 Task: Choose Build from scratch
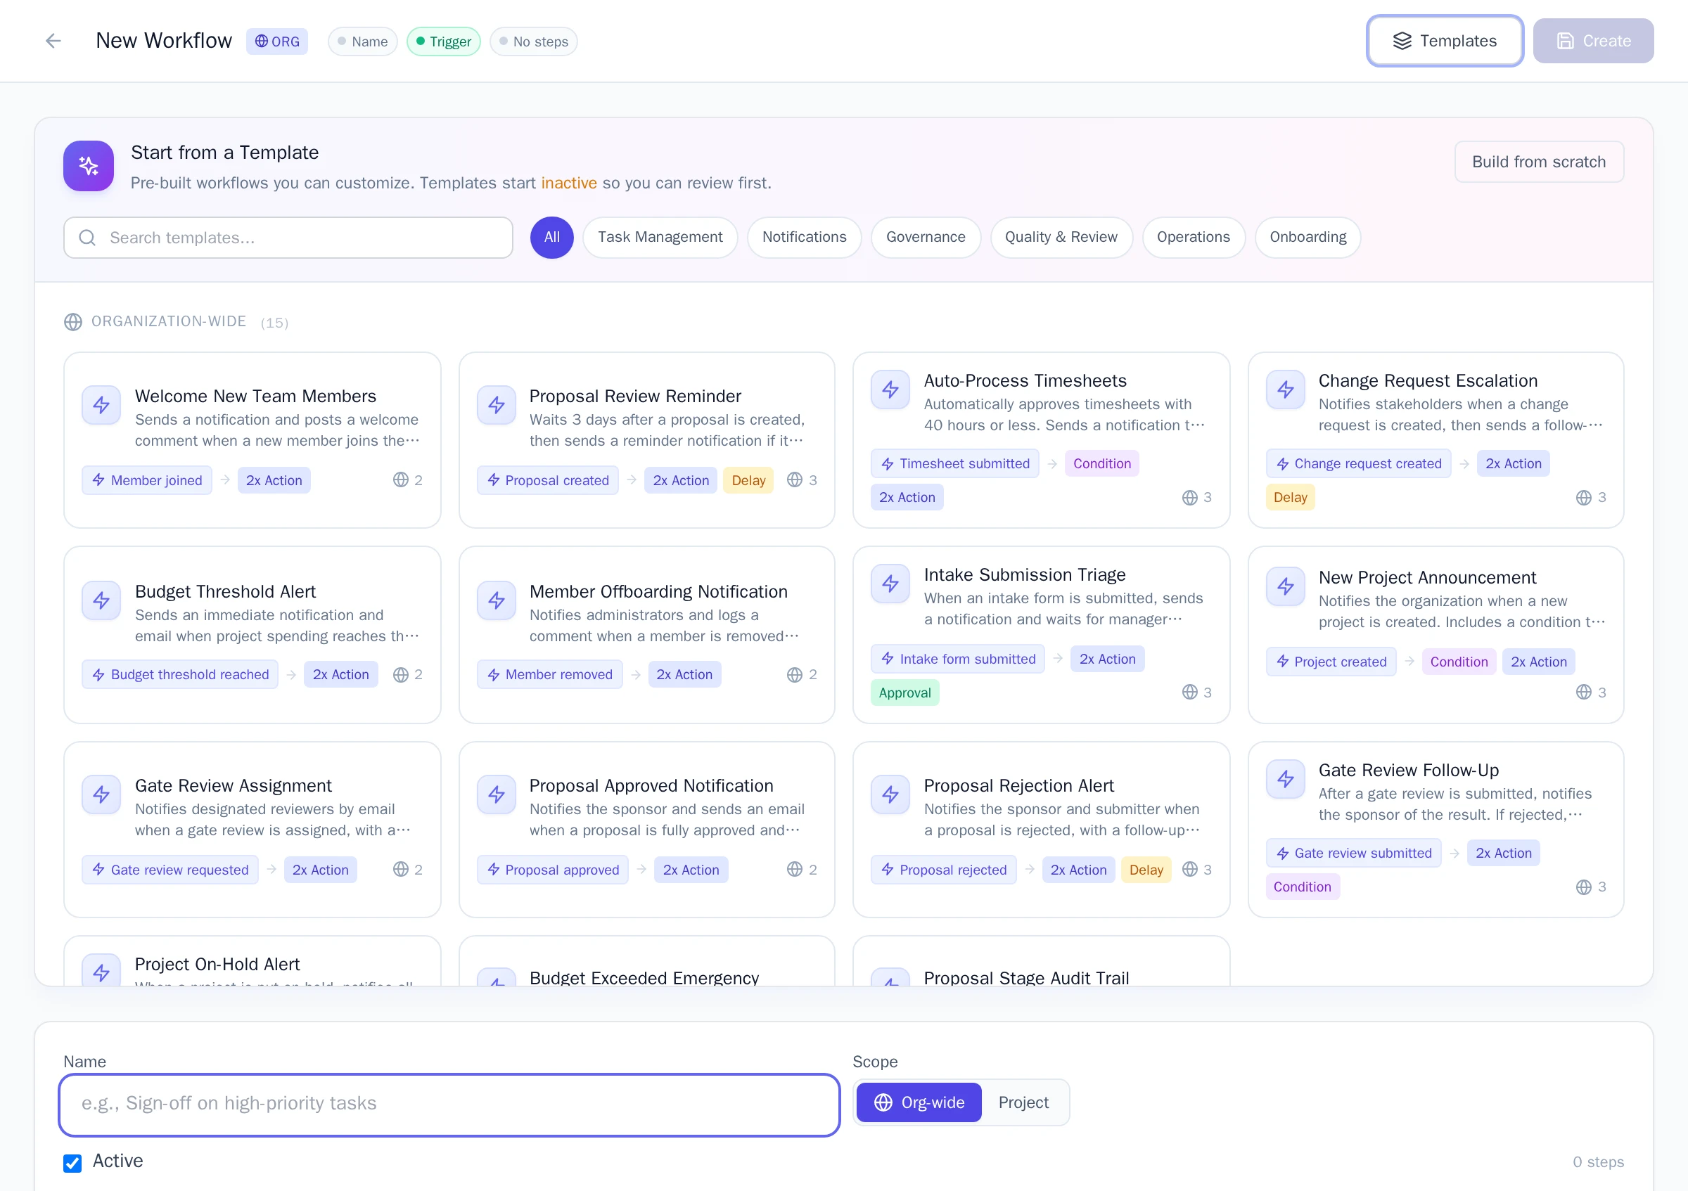1539,162
